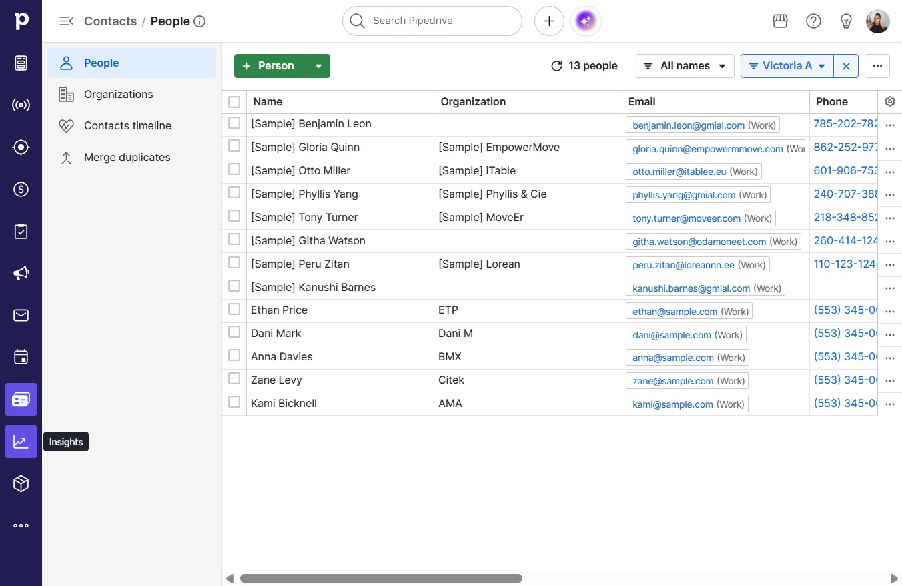This screenshot has height=586, width=902.
Task: Open the More ellipsis in left sidebar
Action: (21, 525)
